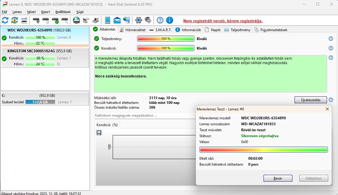
Task: Click the floppy save icon above chart
Action: coord(99,133)
